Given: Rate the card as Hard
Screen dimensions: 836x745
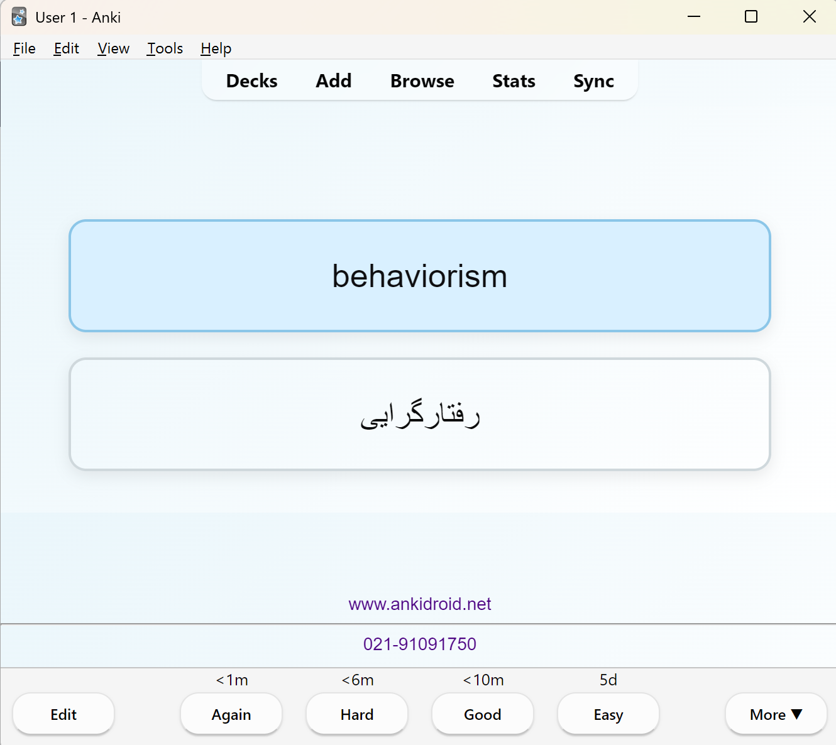Looking at the screenshot, I should click(x=357, y=714).
